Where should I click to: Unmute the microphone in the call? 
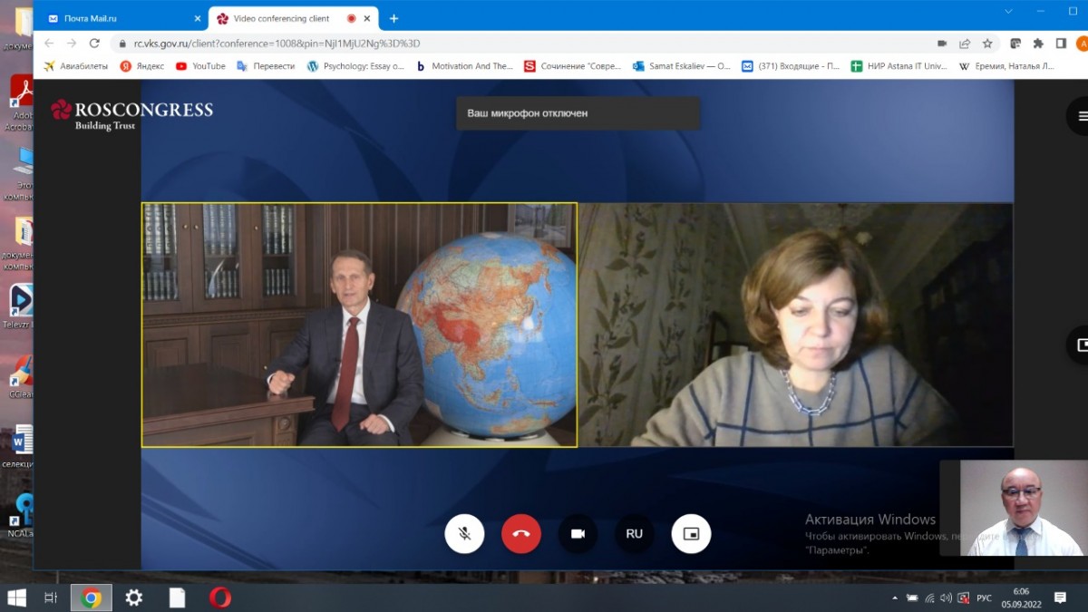(x=464, y=534)
